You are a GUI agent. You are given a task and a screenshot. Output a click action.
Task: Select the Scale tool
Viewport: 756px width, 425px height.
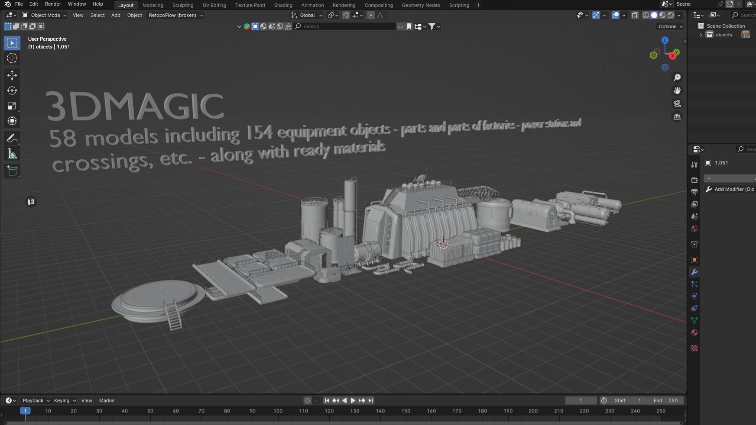[x=12, y=106]
